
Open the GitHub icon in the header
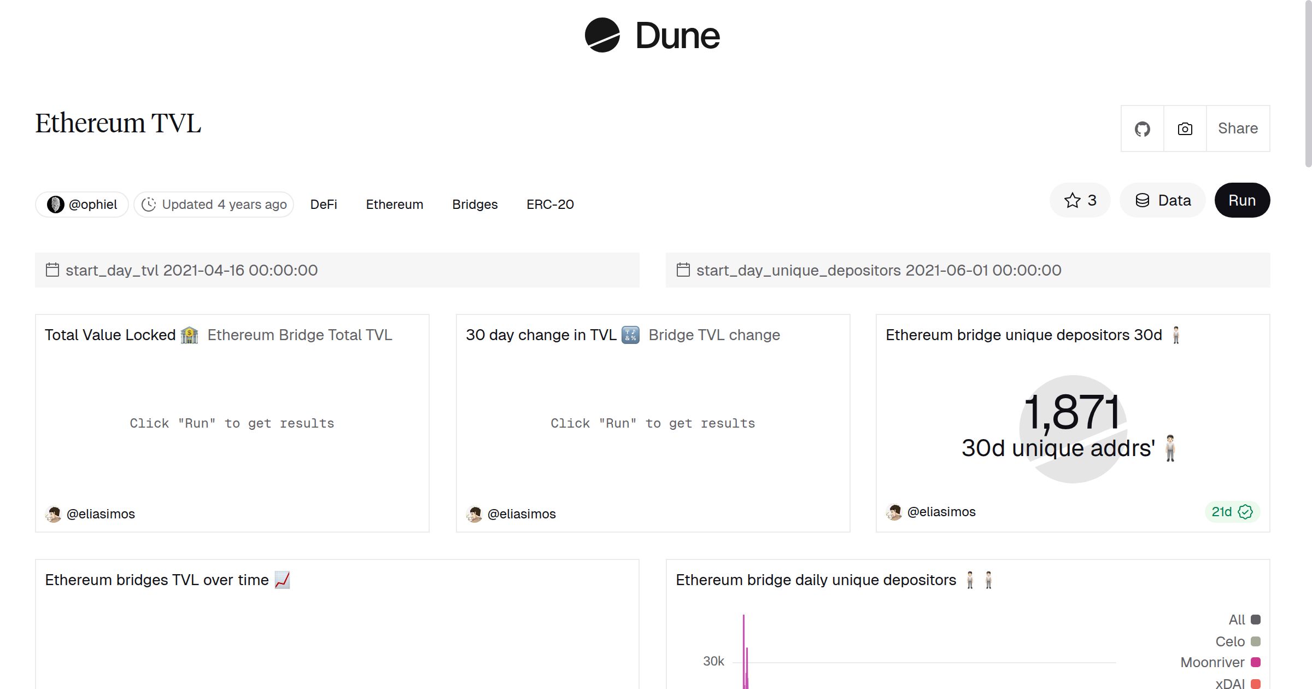[1142, 128]
